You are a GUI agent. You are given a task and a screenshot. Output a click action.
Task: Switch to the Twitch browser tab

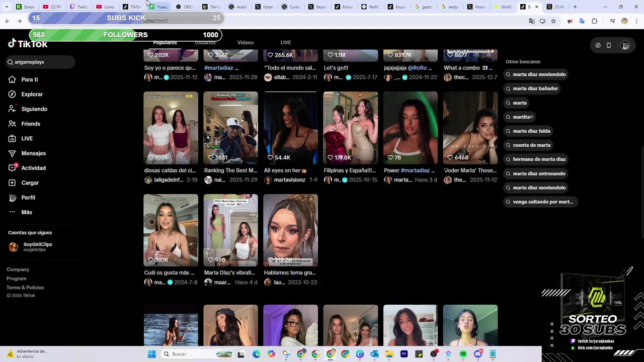[x=78, y=7]
